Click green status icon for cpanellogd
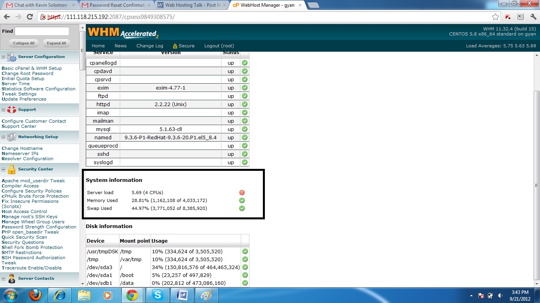540x303 pixels. coord(245,63)
